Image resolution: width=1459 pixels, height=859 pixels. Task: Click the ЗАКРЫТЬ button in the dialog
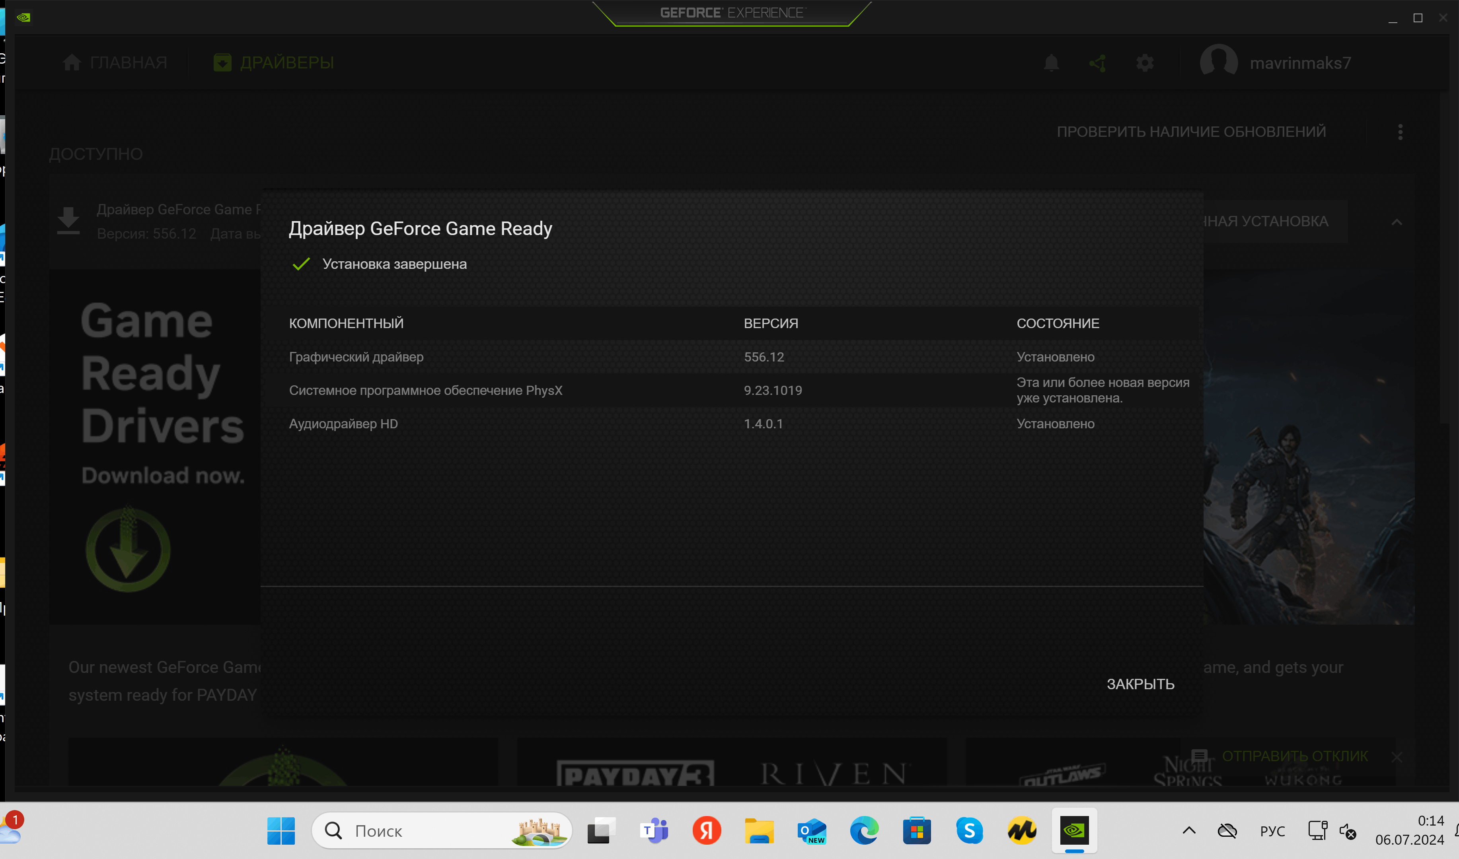point(1140,684)
